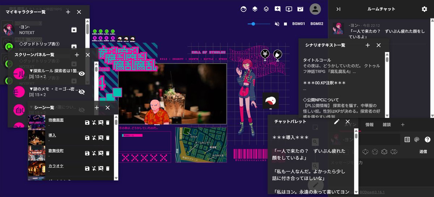The image size is (434, 197).
Task: Switch to the 雑談 chat tab
Action: click(387, 125)
